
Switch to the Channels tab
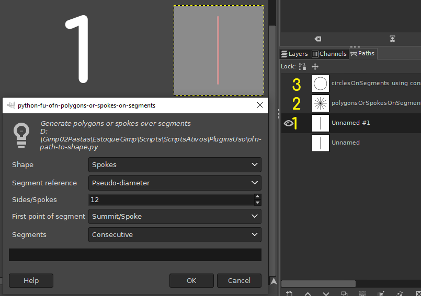pyautogui.click(x=329, y=54)
